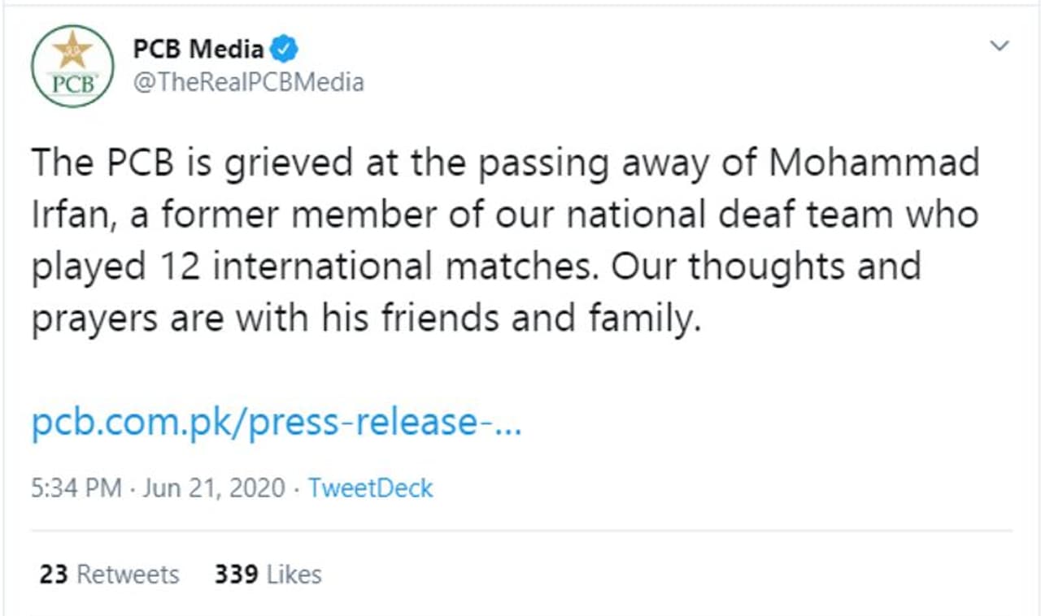Image resolution: width=1041 pixels, height=616 pixels.
Task: Click the green PCB lettering in the logo
Action: tap(73, 85)
